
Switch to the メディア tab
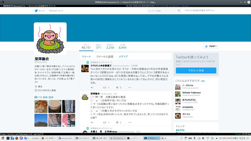123,56
